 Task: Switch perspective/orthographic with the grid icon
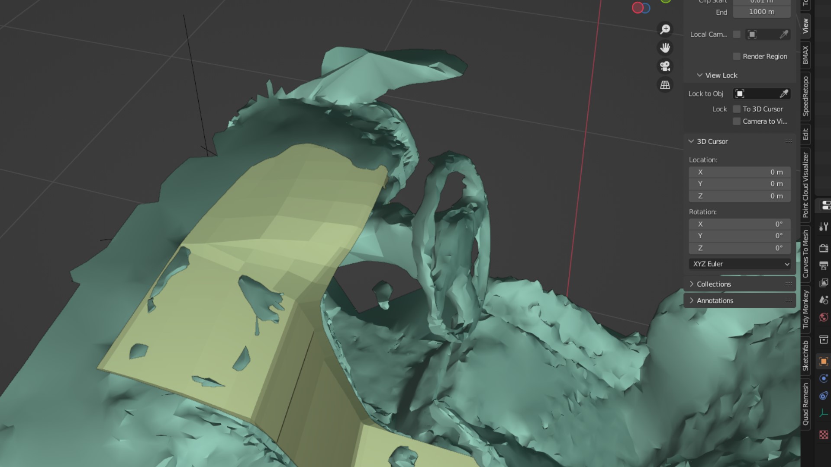coord(665,85)
